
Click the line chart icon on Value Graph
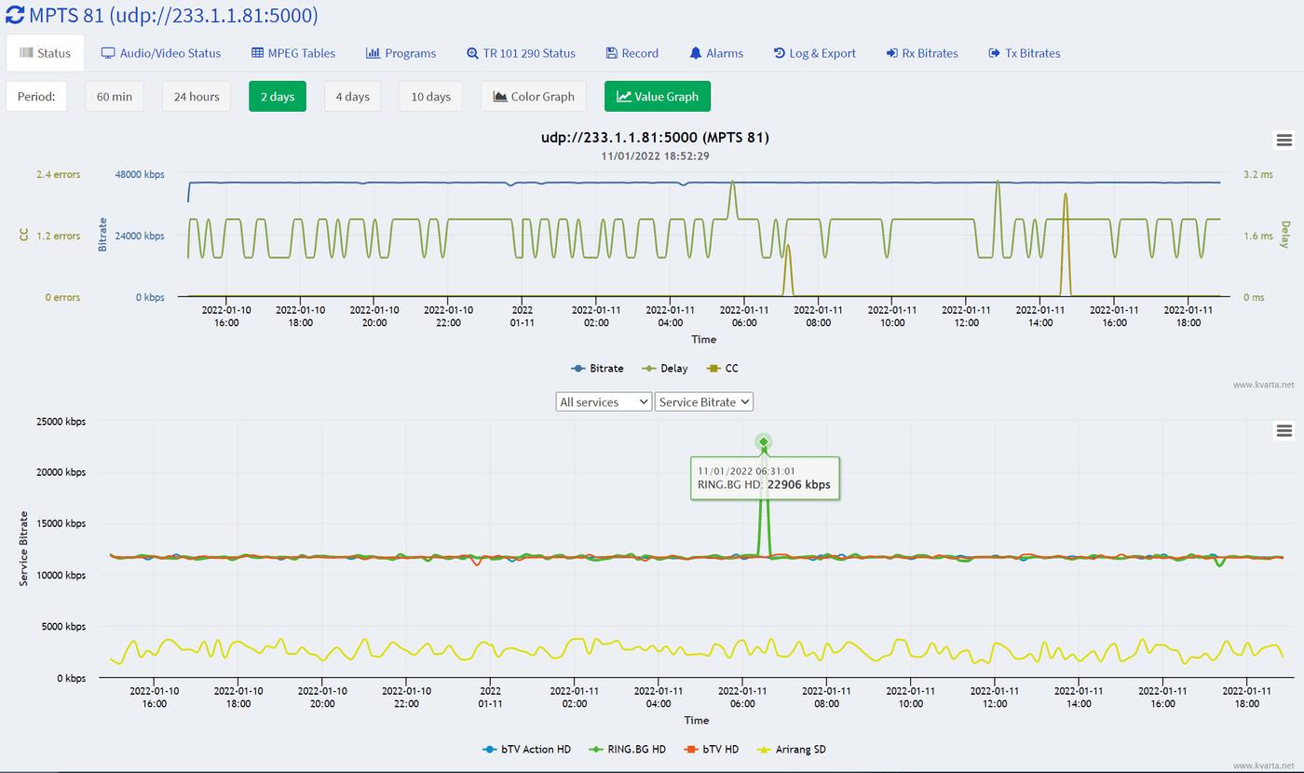[624, 96]
